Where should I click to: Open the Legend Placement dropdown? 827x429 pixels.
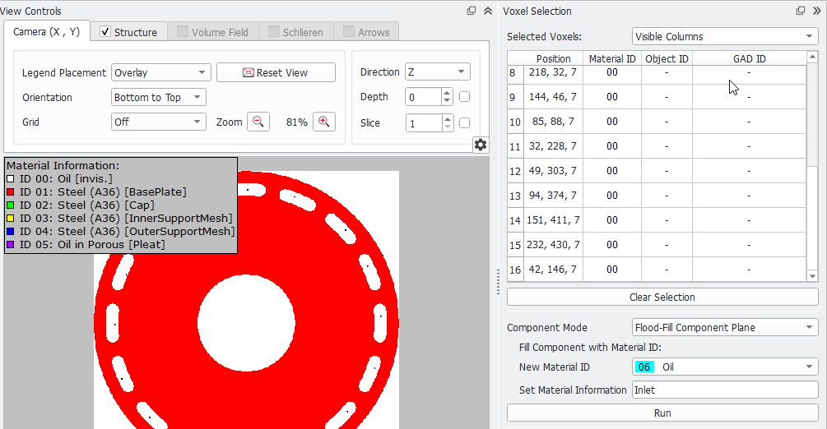pyautogui.click(x=160, y=72)
